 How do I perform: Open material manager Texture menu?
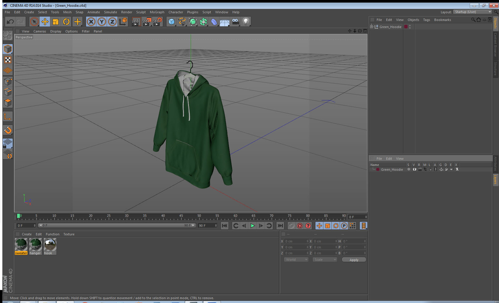pos(69,234)
